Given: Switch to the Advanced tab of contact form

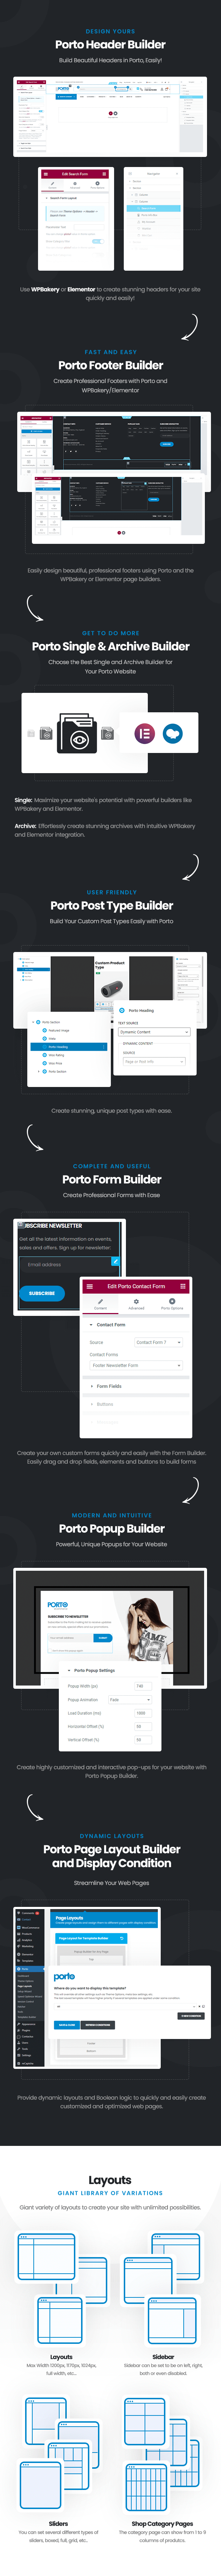Looking at the screenshot, I should point(136,1304).
